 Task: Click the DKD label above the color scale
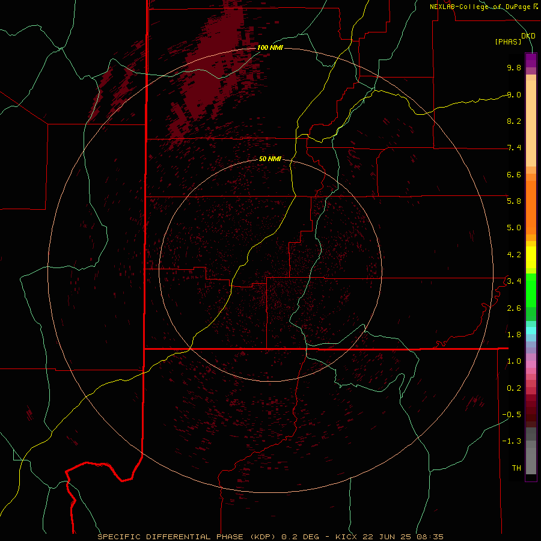tap(528, 36)
